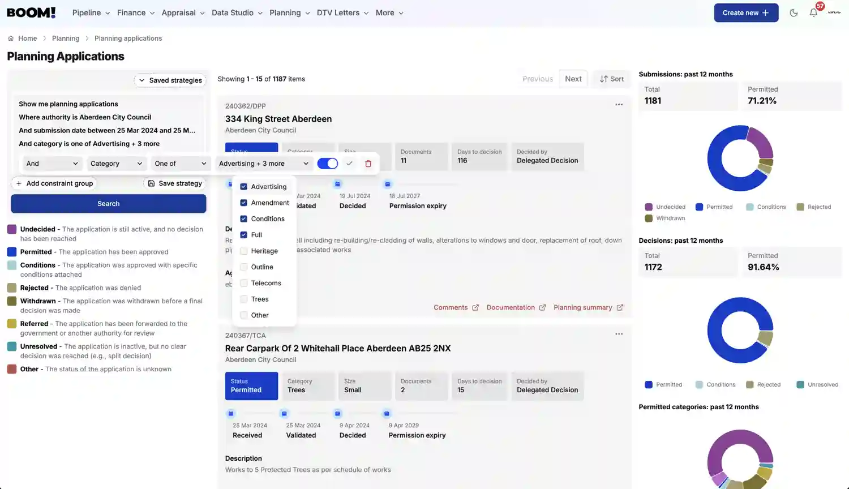Screen dimensions: 849x489
Task: Open more options for Rear Carpark card
Action: (619, 334)
